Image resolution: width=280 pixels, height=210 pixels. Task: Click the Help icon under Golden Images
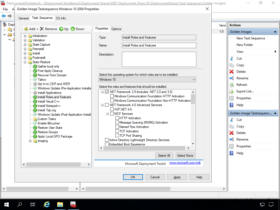[232, 105]
